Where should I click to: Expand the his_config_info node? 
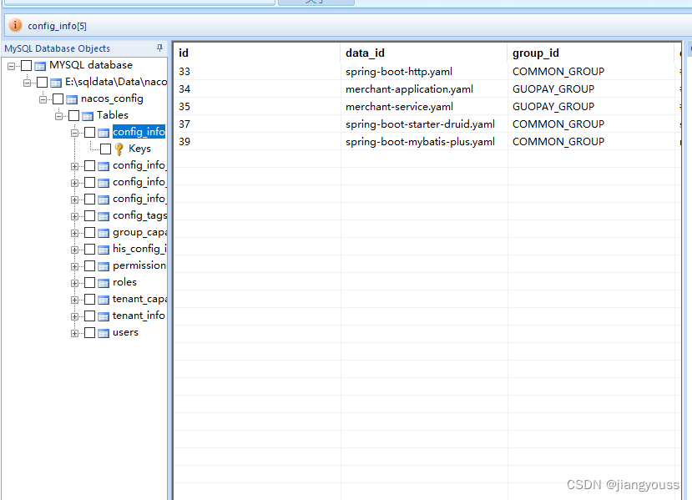click(x=73, y=249)
